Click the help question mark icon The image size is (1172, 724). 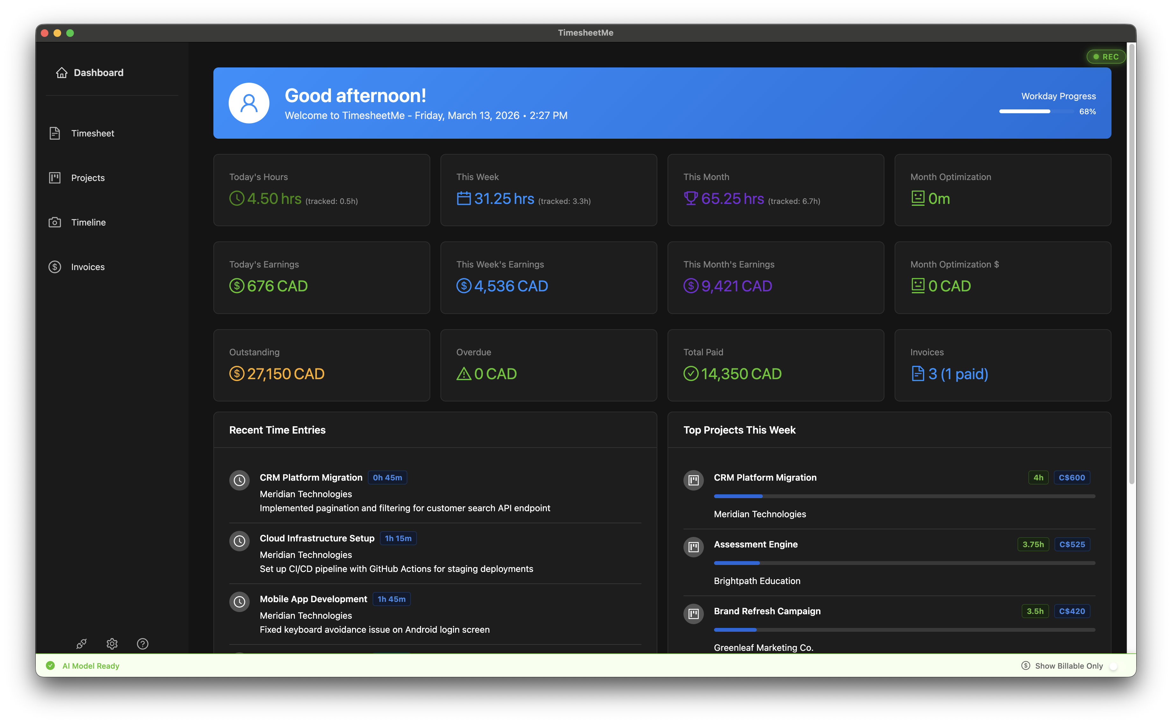(x=142, y=644)
